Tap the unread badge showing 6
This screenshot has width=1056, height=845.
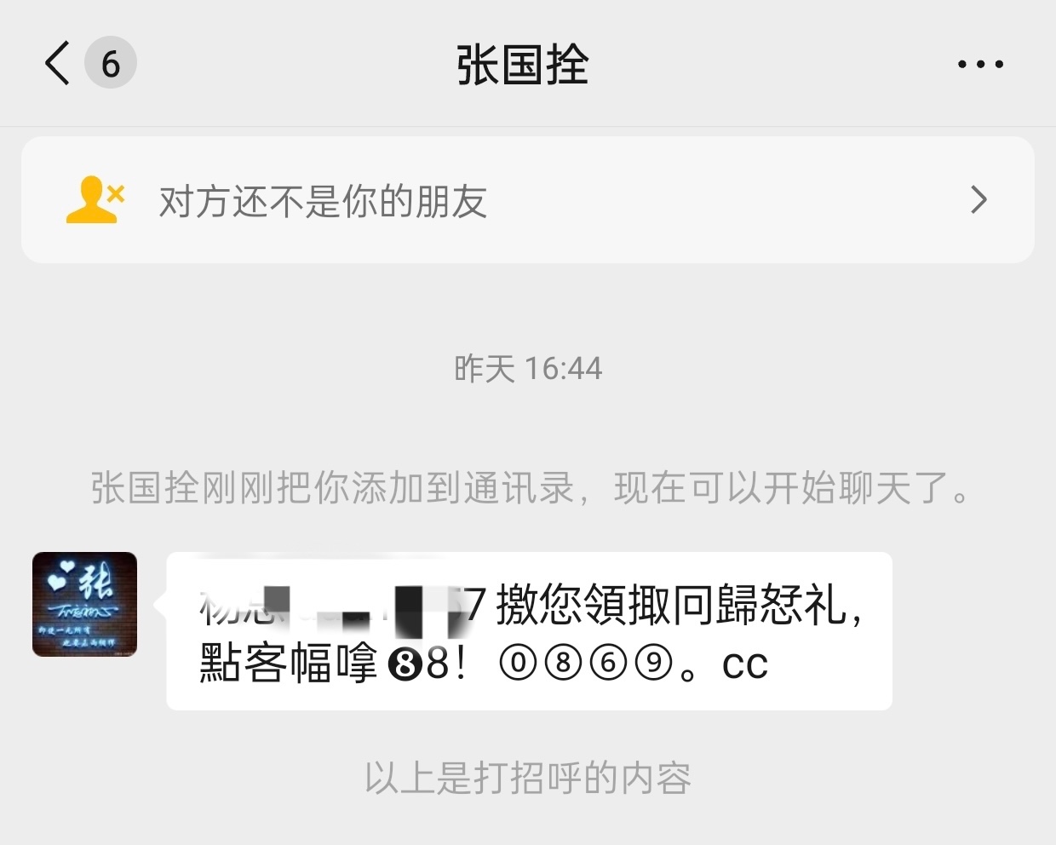pyautogui.click(x=111, y=63)
